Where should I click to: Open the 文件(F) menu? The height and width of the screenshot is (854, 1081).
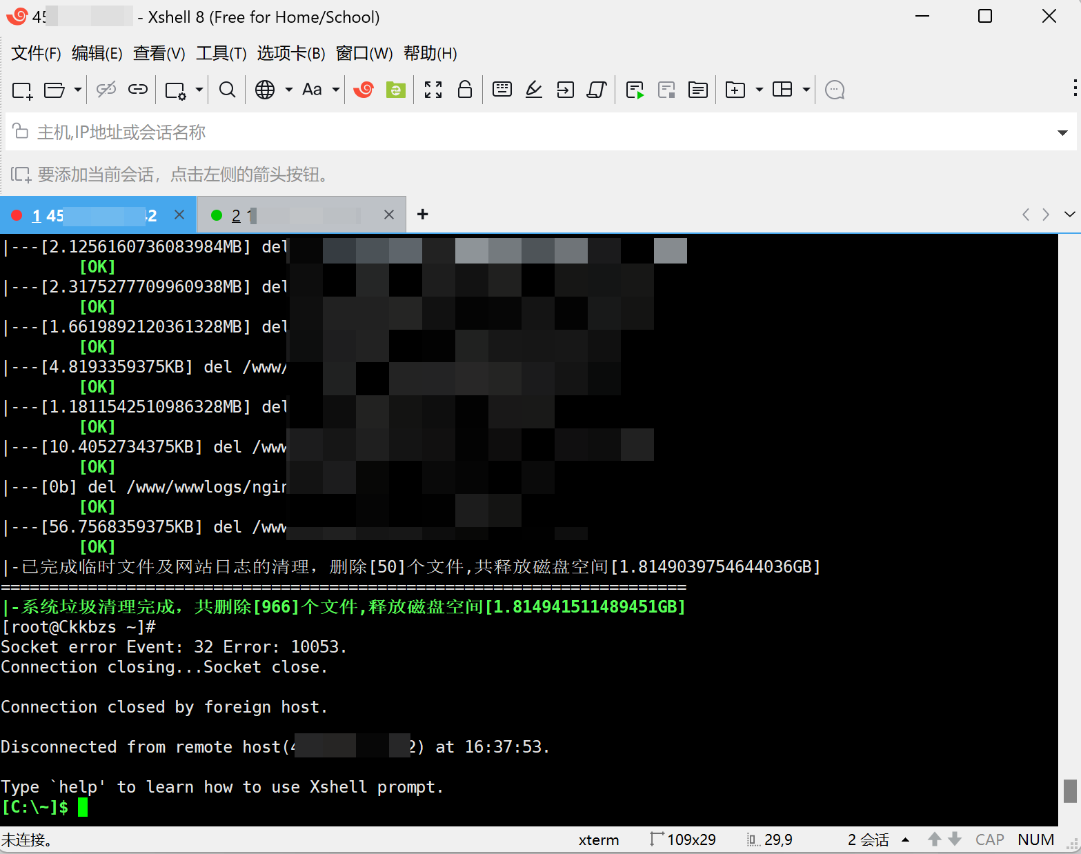36,53
